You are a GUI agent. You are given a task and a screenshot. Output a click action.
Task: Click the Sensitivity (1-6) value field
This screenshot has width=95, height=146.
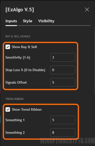pyautogui.click(x=63, y=57)
